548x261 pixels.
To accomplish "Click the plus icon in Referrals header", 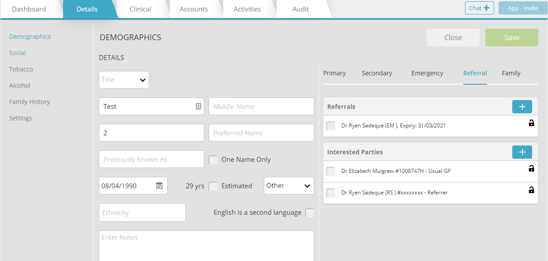I will click(522, 107).
